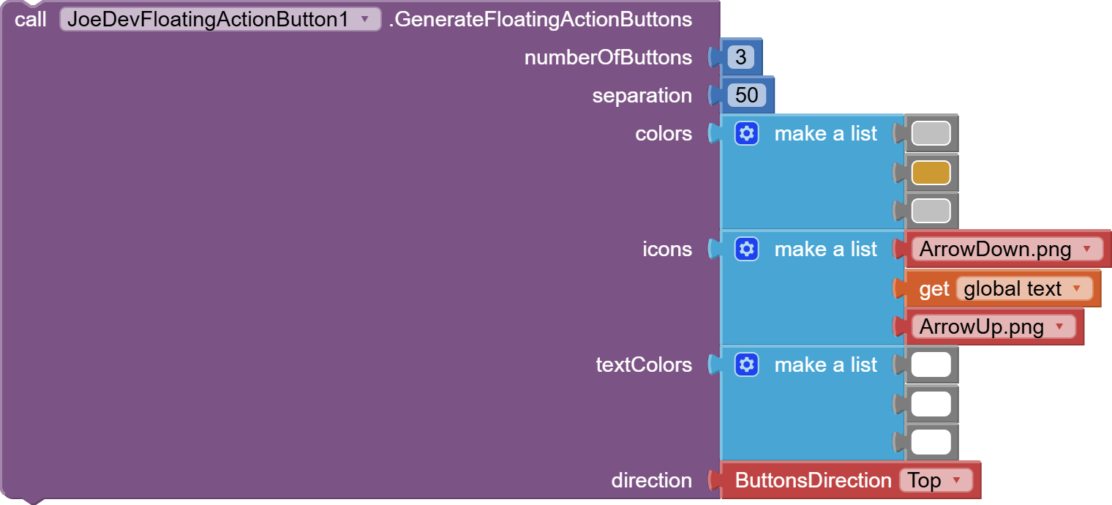Open the ArrowUp.png asset dropdown
Viewport: 1112px width, 505px height.
click(1059, 326)
